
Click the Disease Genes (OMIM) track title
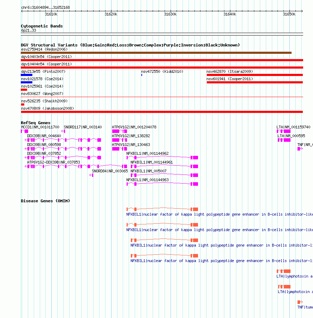click(45, 201)
